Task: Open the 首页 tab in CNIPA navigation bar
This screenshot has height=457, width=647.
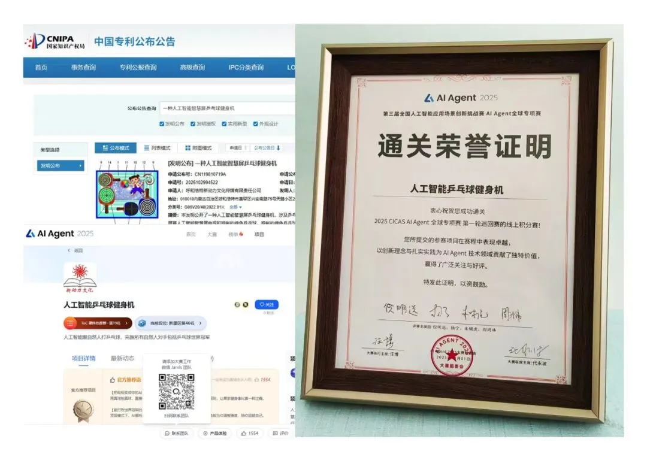Action: point(41,67)
